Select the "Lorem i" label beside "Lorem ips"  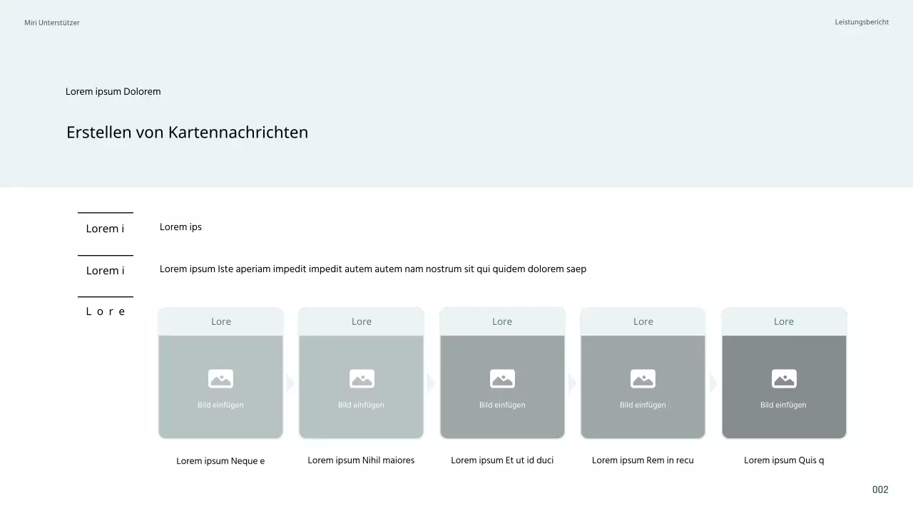tap(105, 229)
